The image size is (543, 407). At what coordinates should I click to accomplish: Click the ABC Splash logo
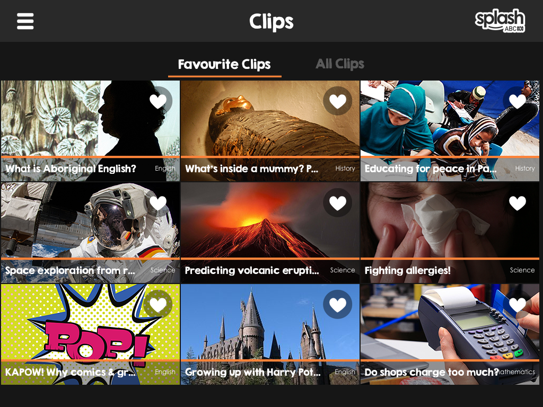coord(500,21)
